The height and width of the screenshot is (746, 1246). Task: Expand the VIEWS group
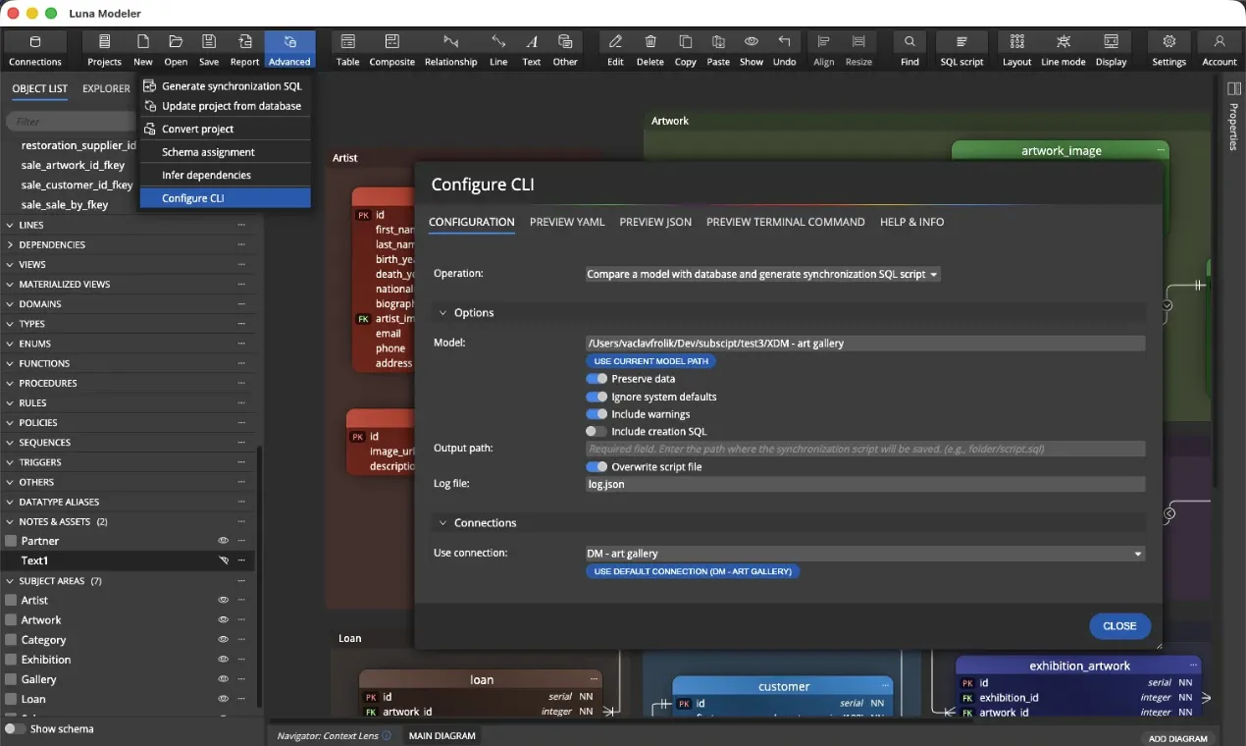click(x=10, y=264)
